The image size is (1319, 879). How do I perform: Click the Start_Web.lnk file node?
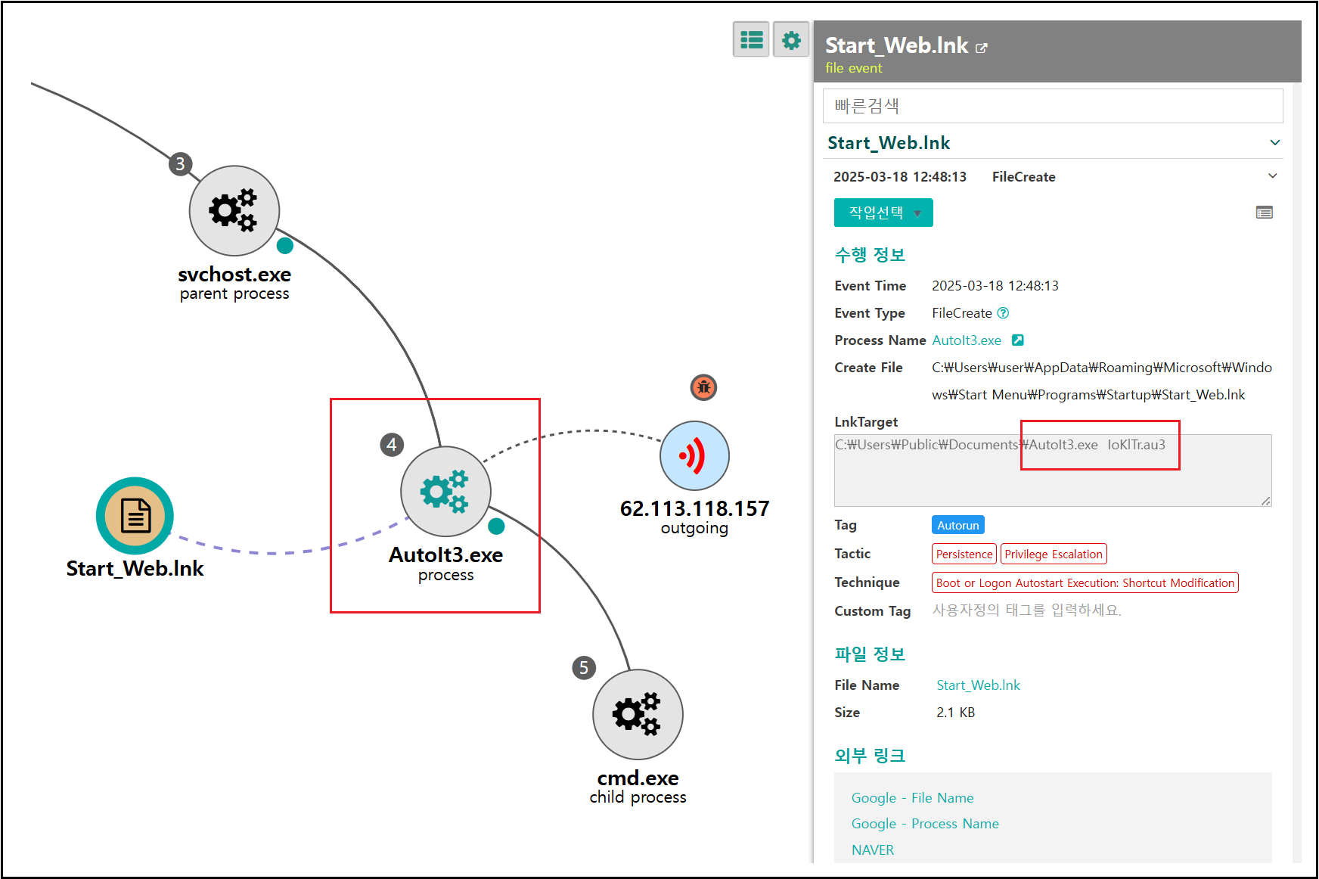pyautogui.click(x=135, y=516)
